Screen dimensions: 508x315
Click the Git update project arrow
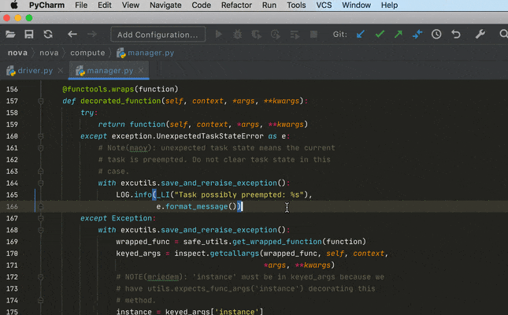361,35
